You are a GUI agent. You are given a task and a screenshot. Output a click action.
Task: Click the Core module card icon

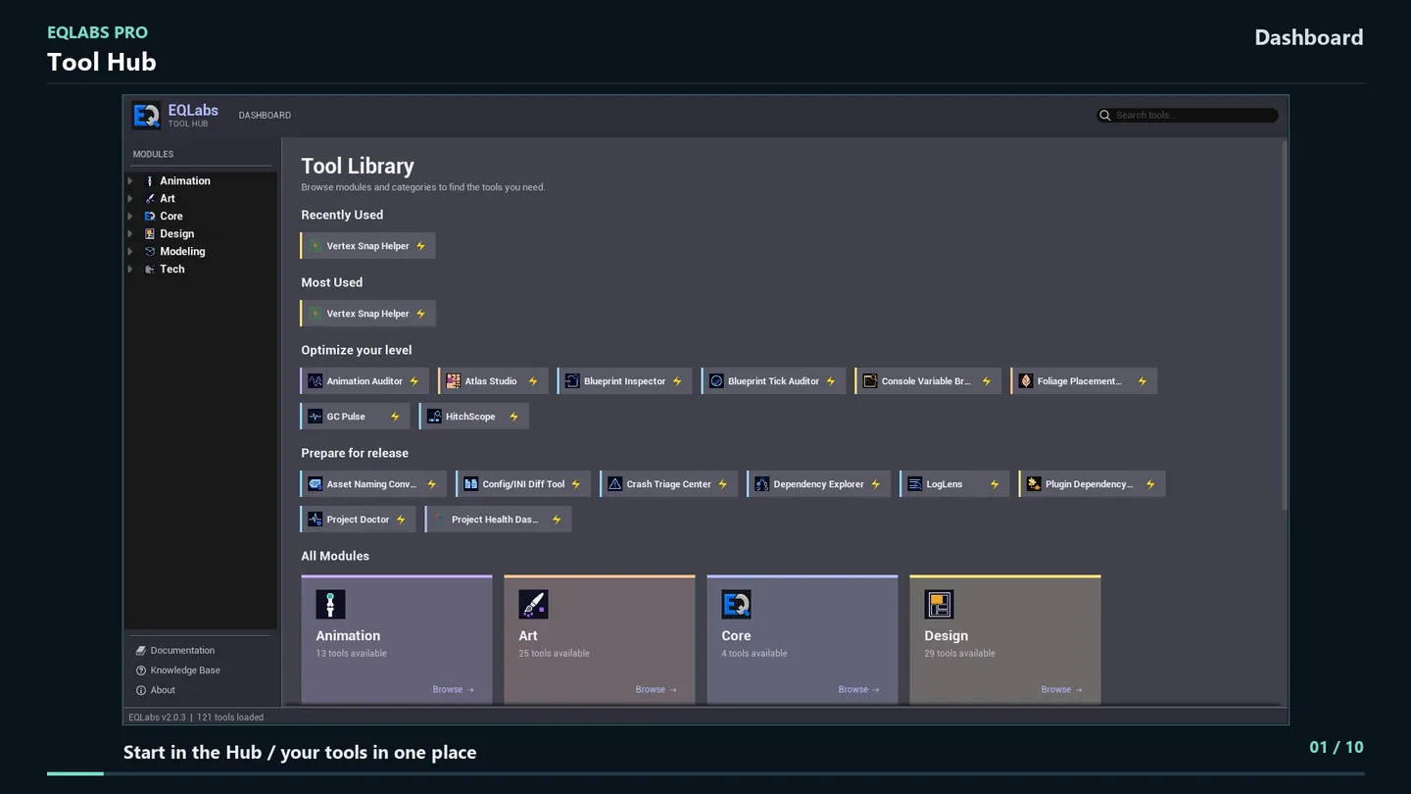coord(736,604)
